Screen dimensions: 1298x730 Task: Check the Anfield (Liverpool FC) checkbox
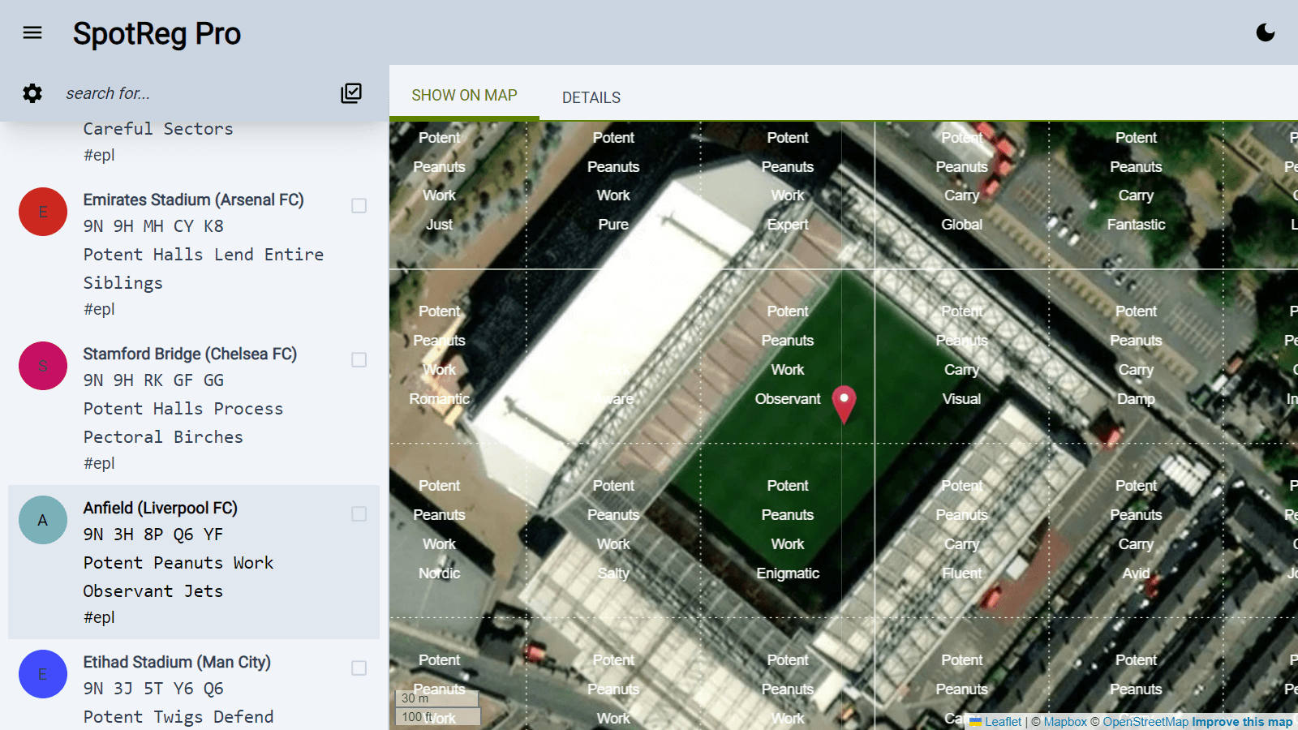point(359,514)
